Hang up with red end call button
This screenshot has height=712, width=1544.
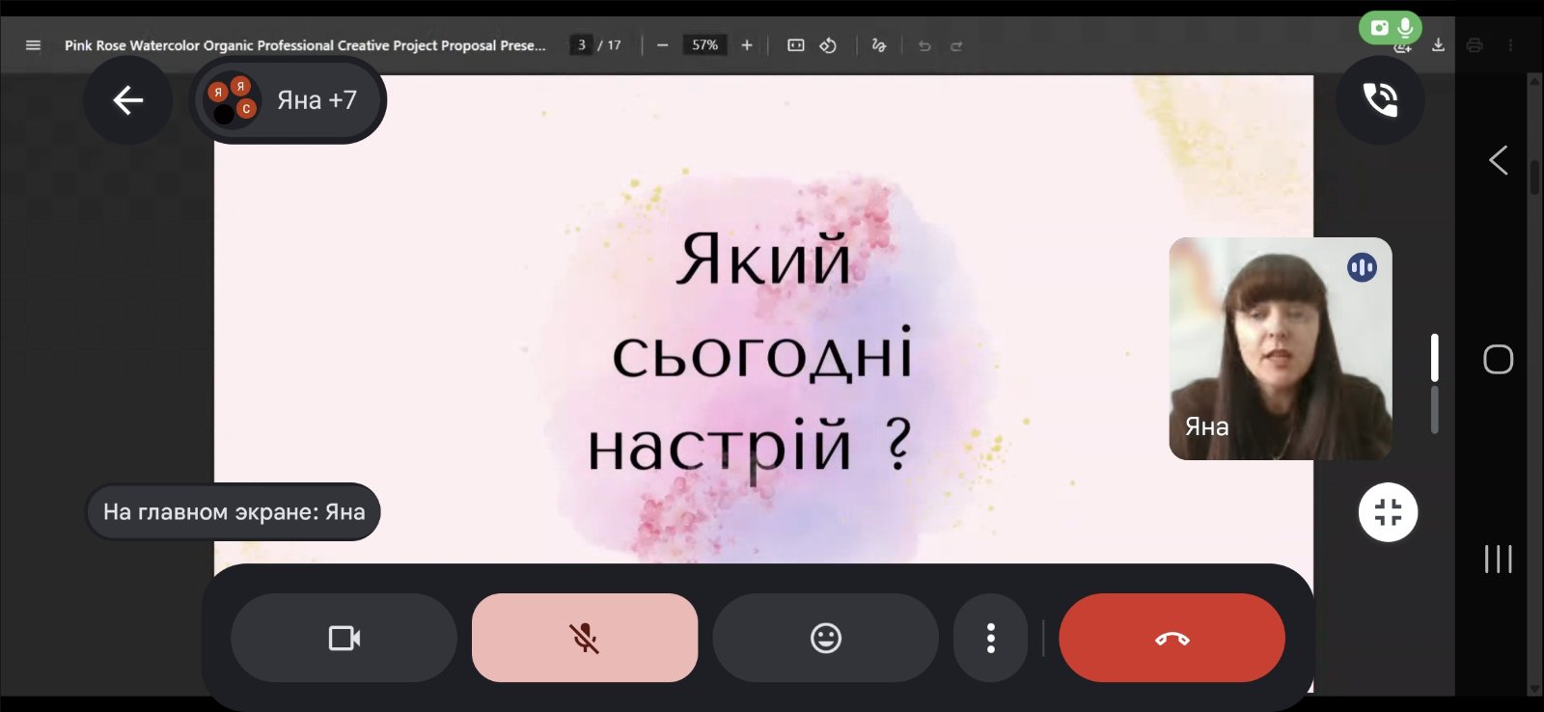[1172, 638]
